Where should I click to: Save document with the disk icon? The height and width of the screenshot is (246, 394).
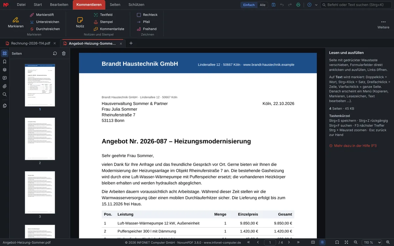click(x=274, y=5)
